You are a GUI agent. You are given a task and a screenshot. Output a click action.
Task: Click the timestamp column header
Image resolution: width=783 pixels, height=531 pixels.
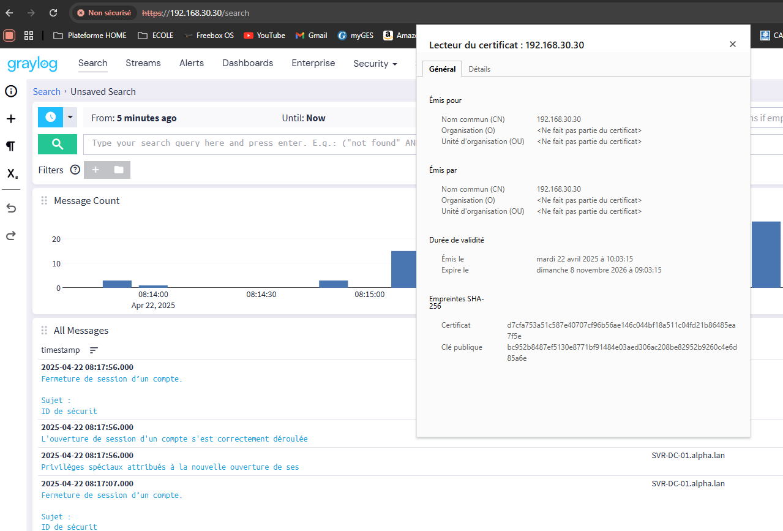click(61, 350)
